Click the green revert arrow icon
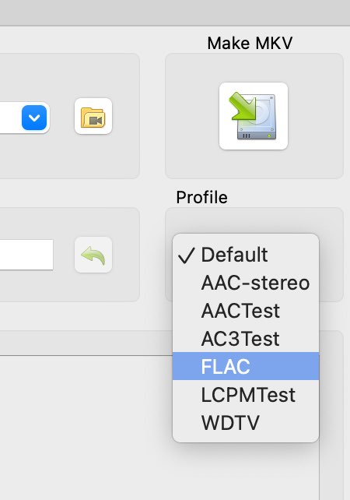This screenshot has width=350, height=500. click(x=93, y=255)
